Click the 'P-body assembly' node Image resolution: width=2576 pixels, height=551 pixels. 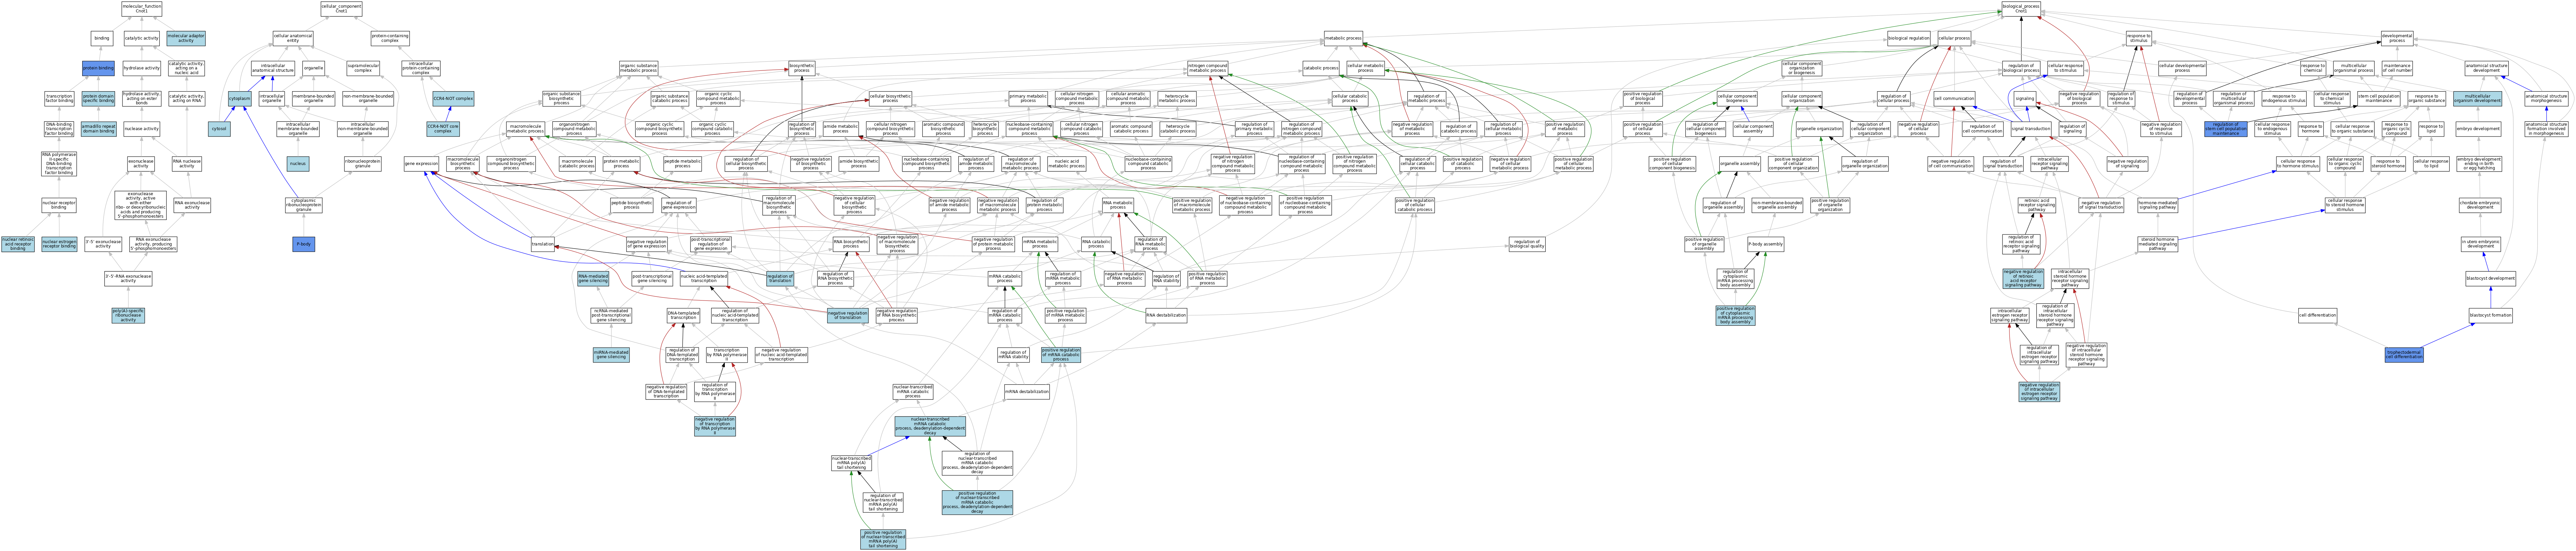pos(1765,244)
